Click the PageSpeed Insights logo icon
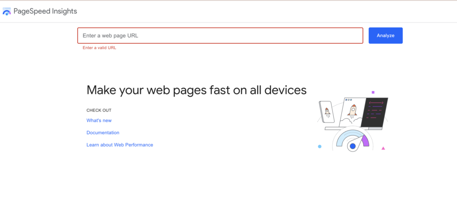Image resolution: width=457 pixels, height=217 pixels. pos(7,11)
